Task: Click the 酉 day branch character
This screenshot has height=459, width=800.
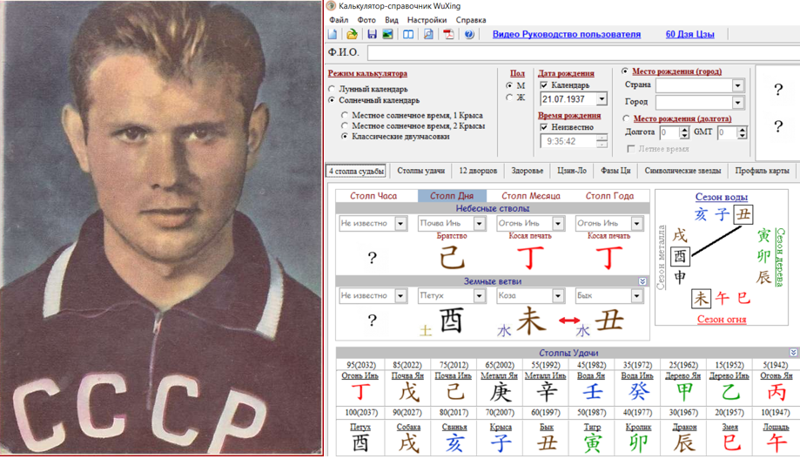Action: pos(451,321)
